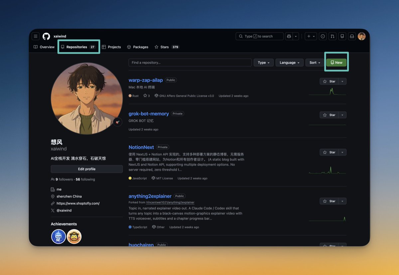The height and width of the screenshot is (275, 399).
Task: Open user avatar menu in header
Action: point(362,36)
